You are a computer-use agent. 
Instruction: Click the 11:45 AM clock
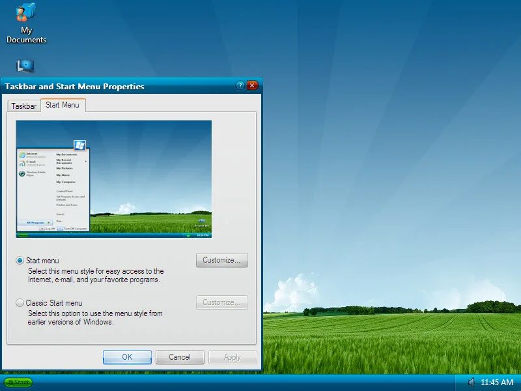pos(497,383)
